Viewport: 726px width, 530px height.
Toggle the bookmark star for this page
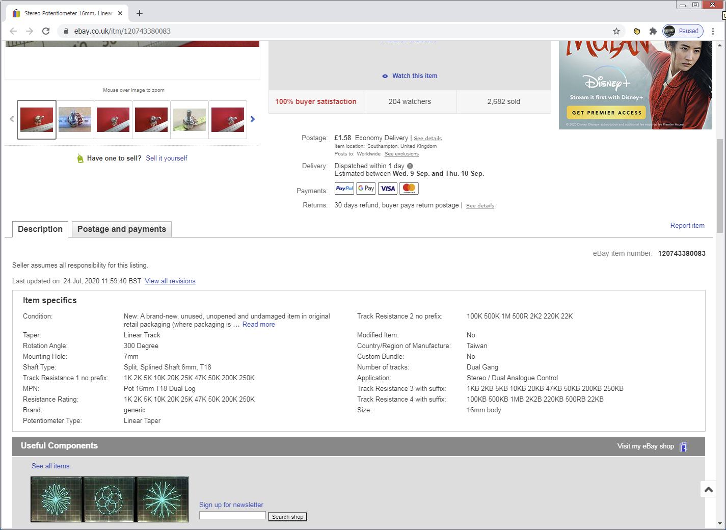[616, 31]
